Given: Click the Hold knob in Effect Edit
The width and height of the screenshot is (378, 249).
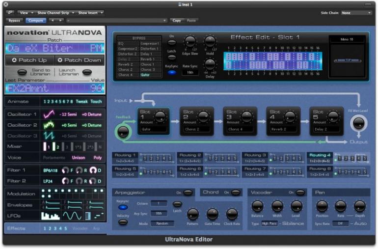Looking at the screenshot, I should (210, 41).
